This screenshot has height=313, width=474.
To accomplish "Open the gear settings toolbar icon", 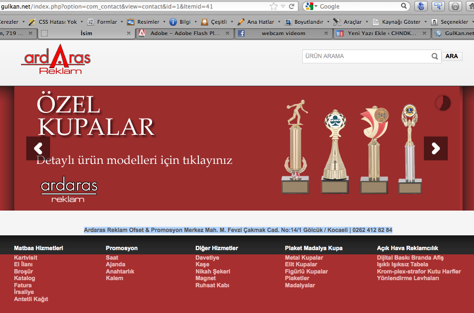I will pyautogui.click(x=455, y=6).
